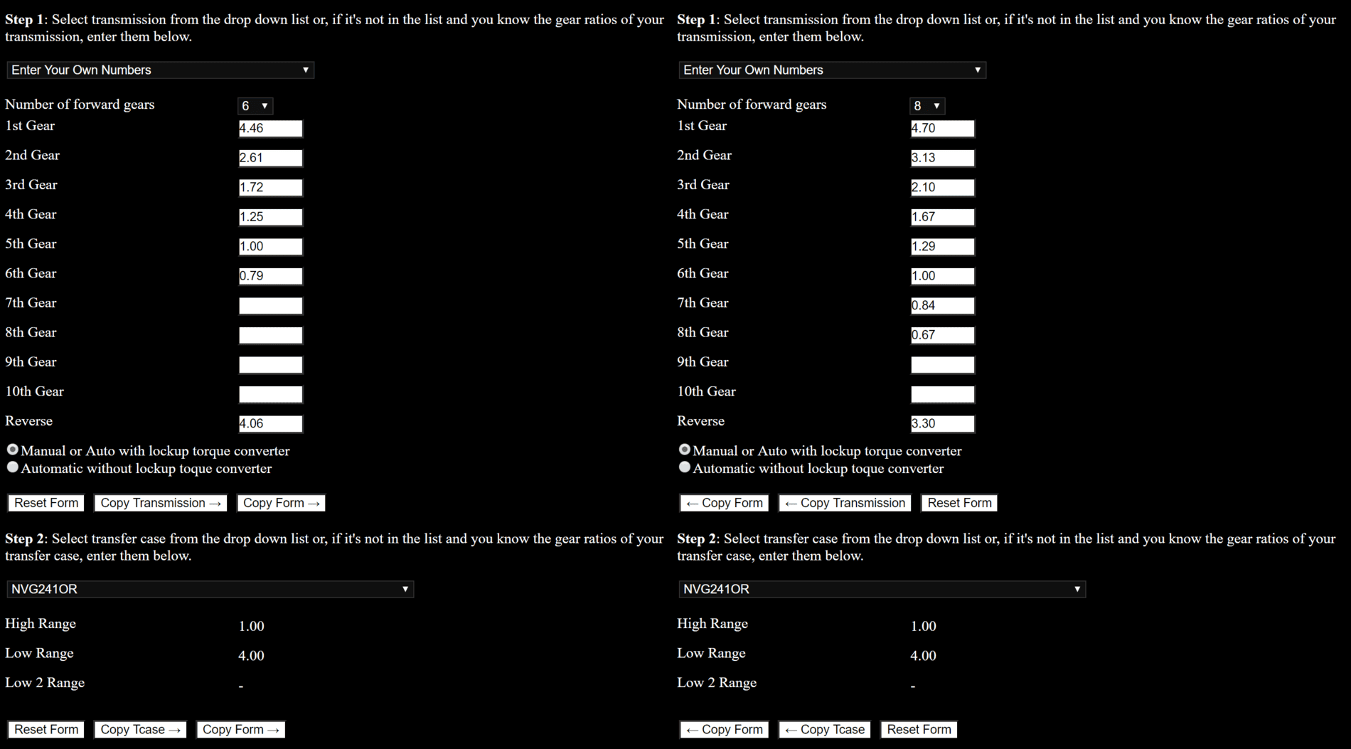Click left transfer case Reset Form button

coord(46,730)
